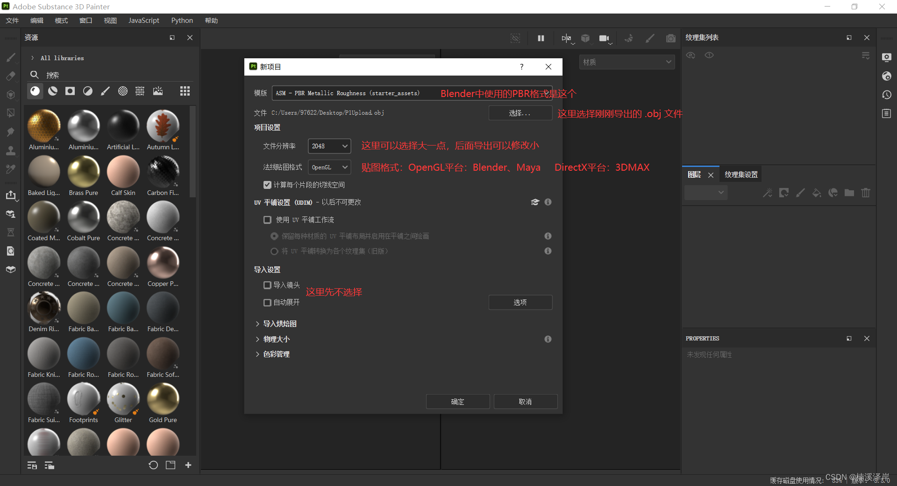Image resolution: width=897 pixels, height=486 pixels.
Task: Click the pause engine computations icon
Action: click(x=541, y=38)
